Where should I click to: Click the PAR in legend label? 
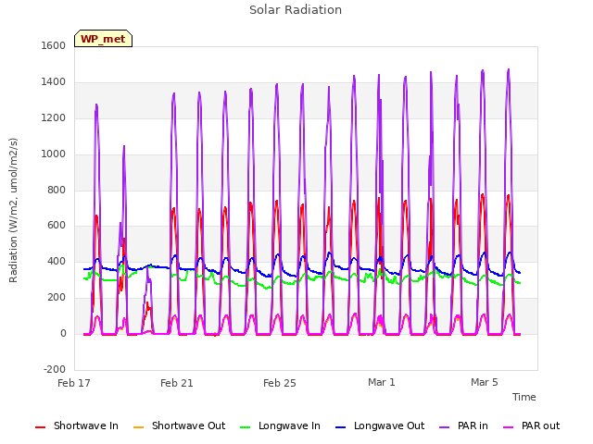click(473, 425)
